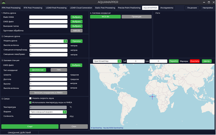Click ОЖИДАНИЕ ДЕЙСТВИЙ status text

click(19, 133)
